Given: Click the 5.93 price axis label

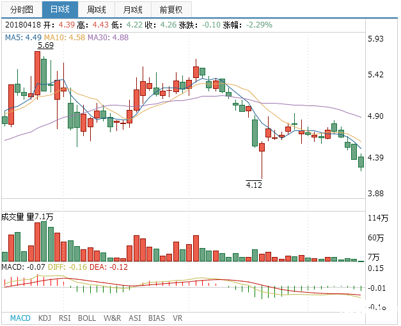Looking at the screenshot, I should (x=375, y=39).
